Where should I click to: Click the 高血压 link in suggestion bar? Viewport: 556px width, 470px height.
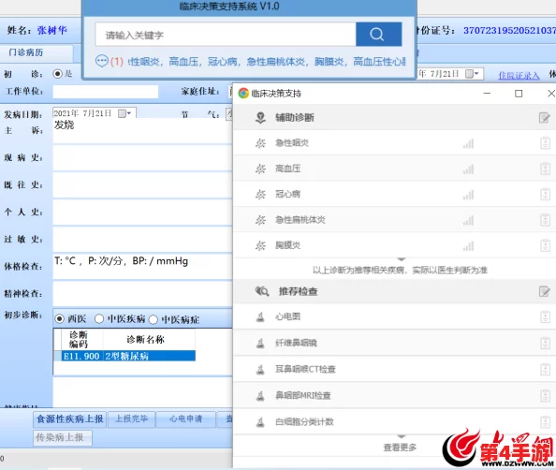click(x=183, y=62)
